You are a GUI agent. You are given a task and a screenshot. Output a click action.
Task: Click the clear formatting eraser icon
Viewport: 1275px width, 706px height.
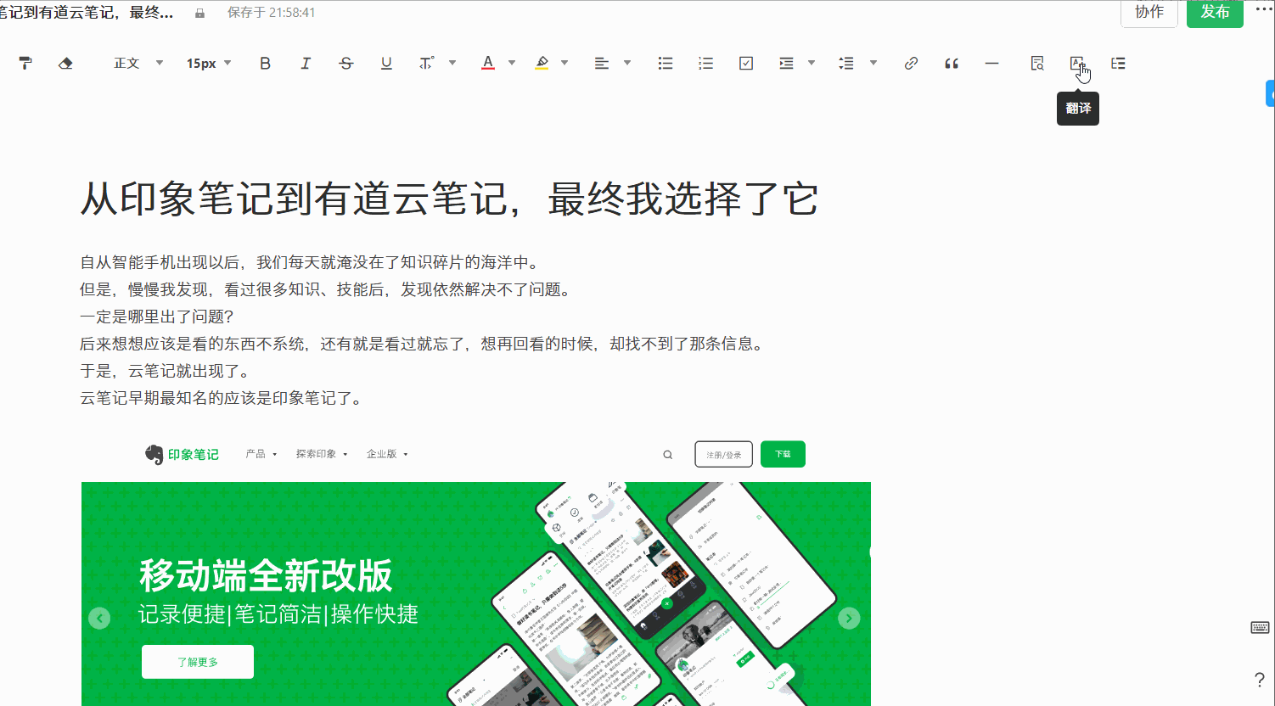tap(65, 63)
